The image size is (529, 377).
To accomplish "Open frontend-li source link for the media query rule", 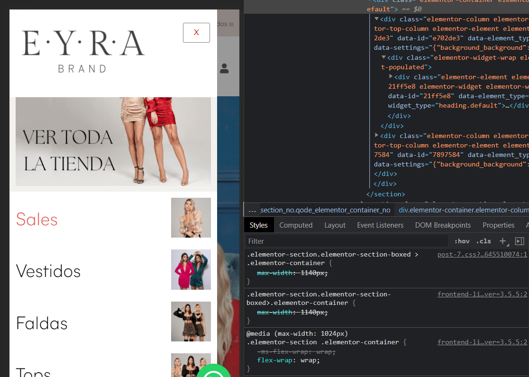I will coord(482,342).
